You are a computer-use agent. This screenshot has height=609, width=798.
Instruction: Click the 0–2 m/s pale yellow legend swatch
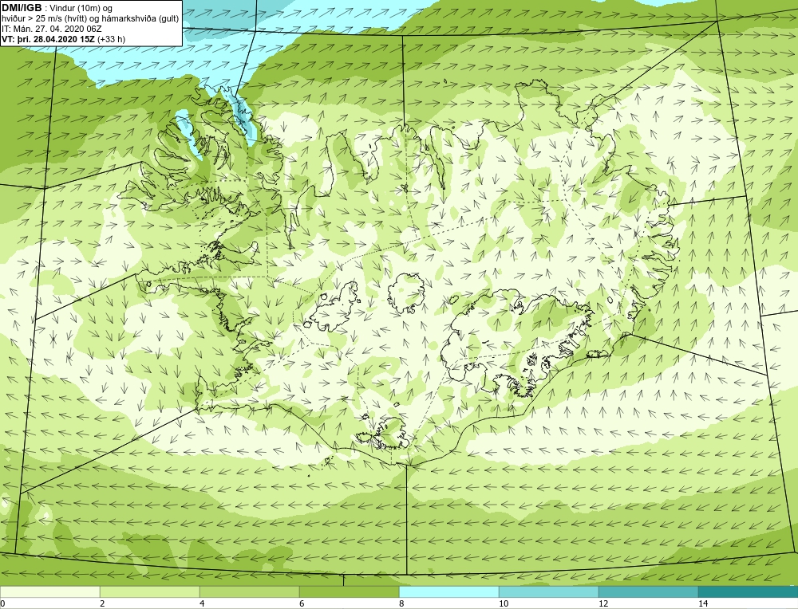click(49, 591)
